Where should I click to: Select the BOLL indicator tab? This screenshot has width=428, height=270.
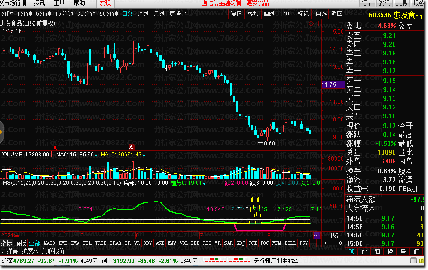[290, 243]
